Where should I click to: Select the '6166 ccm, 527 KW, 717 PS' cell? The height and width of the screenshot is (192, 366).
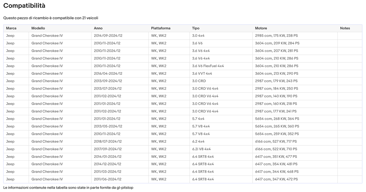click(x=276, y=142)
